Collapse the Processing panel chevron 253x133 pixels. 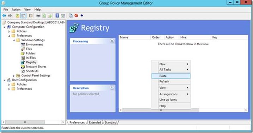tap(112, 41)
